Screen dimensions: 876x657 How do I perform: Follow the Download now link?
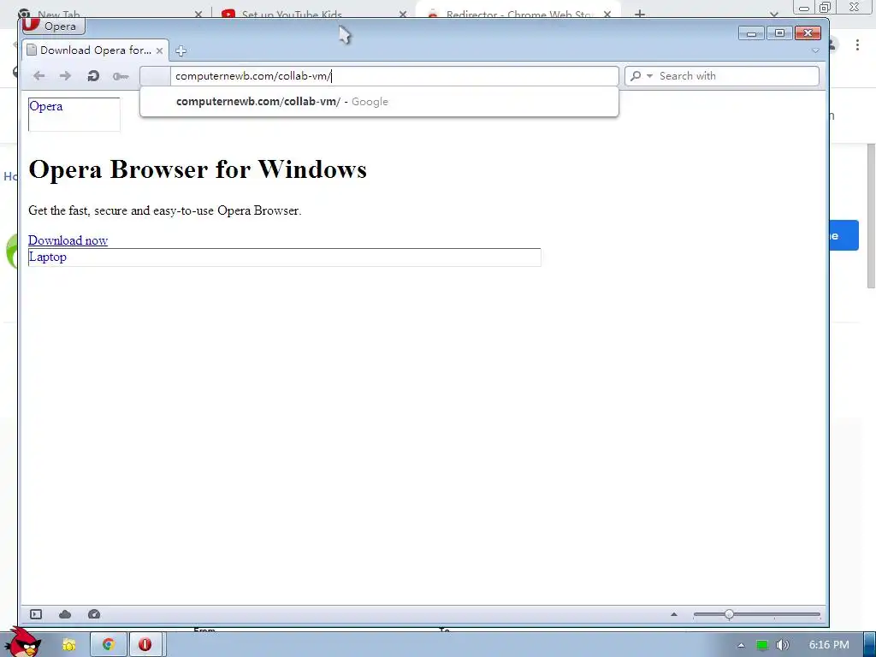click(68, 240)
